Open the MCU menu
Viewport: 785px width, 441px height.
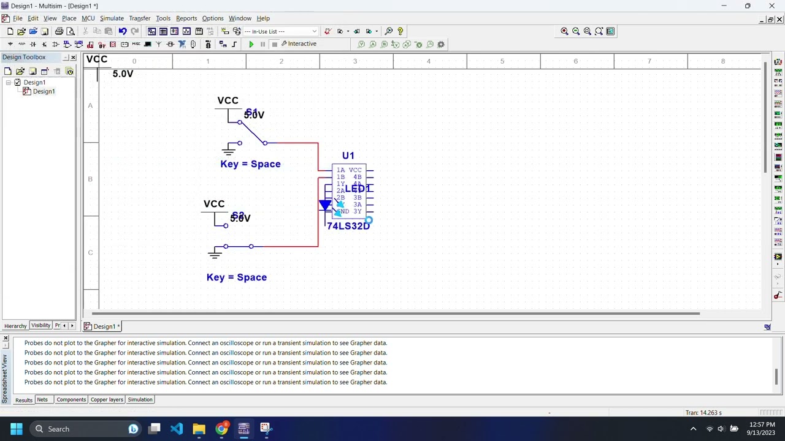[x=88, y=18]
